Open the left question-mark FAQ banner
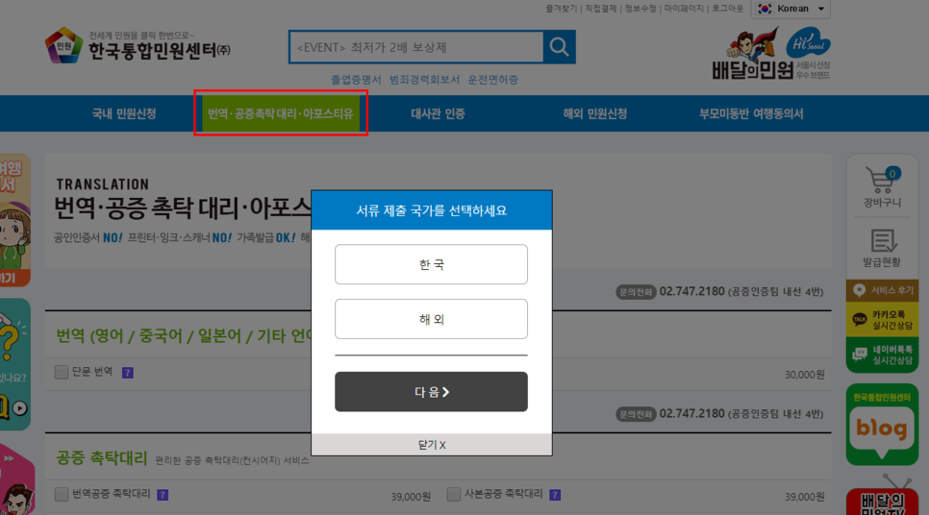The height and width of the screenshot is (515, 929). pyautogui.click(x=14, y=364)
